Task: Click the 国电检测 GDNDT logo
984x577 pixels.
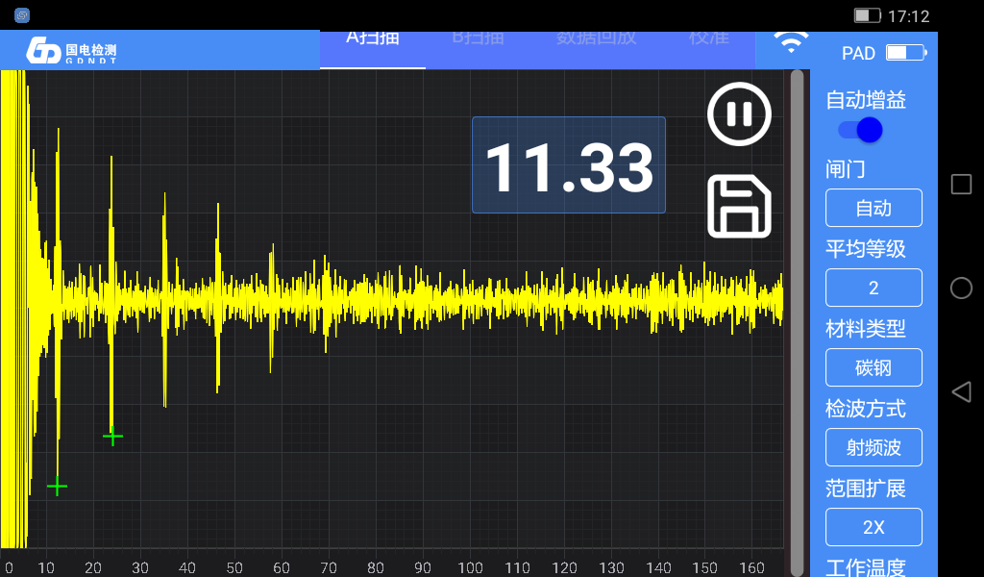Action: click(72, 51)
